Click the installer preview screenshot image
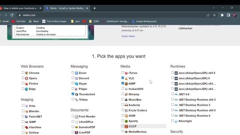This screenshot has height=135, width=240. 51,32
